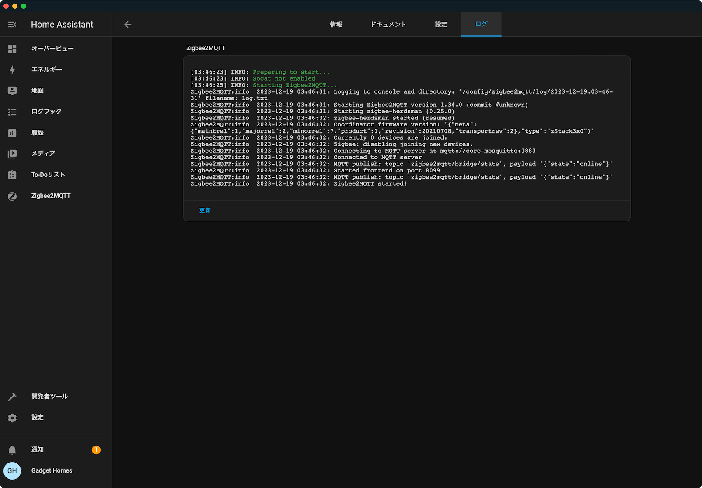Click the History chart icon
Viewport: 702px width, 488px height.
(x=12, y=133)
